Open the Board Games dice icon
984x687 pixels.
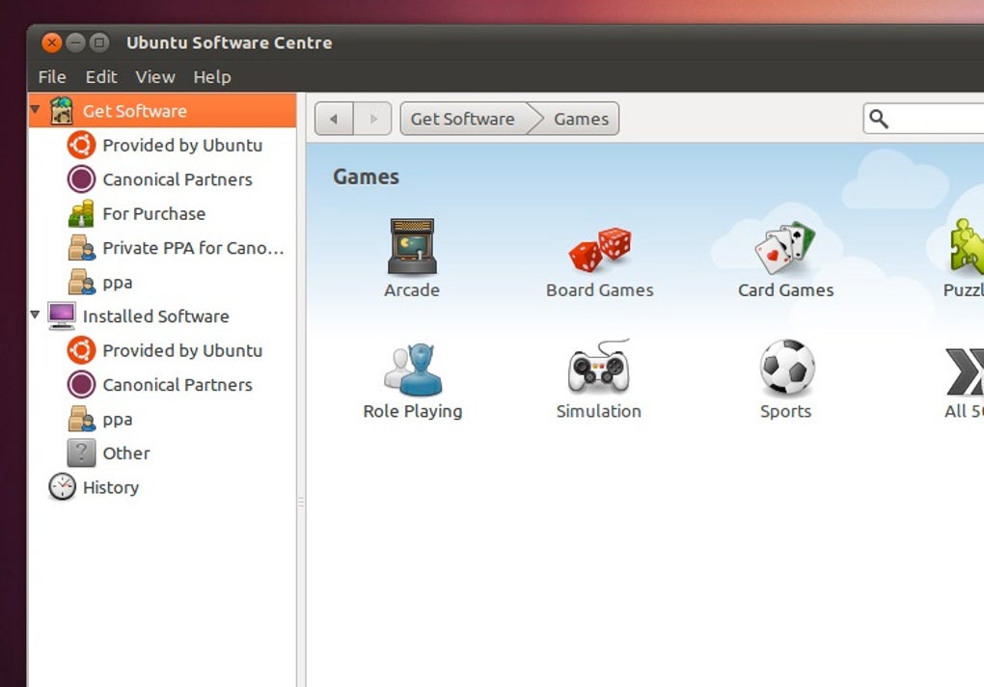[600, 249]
